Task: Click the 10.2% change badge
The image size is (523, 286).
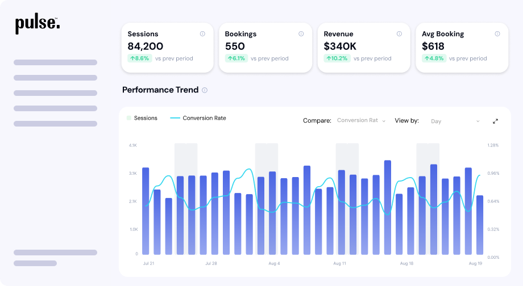Action: point(337,58)
